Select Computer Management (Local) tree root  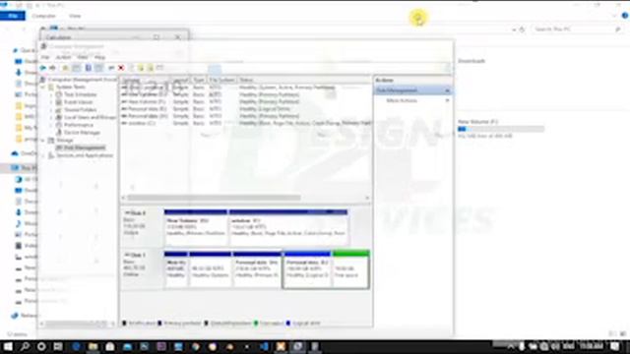coord(82,80)
